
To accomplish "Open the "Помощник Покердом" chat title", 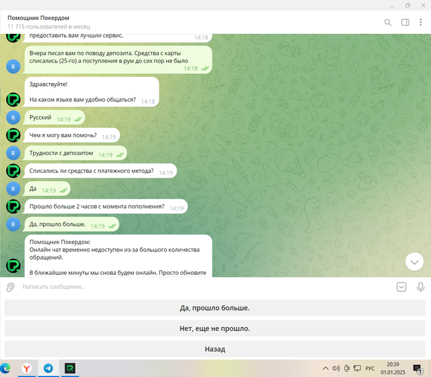I will (38, 18).
